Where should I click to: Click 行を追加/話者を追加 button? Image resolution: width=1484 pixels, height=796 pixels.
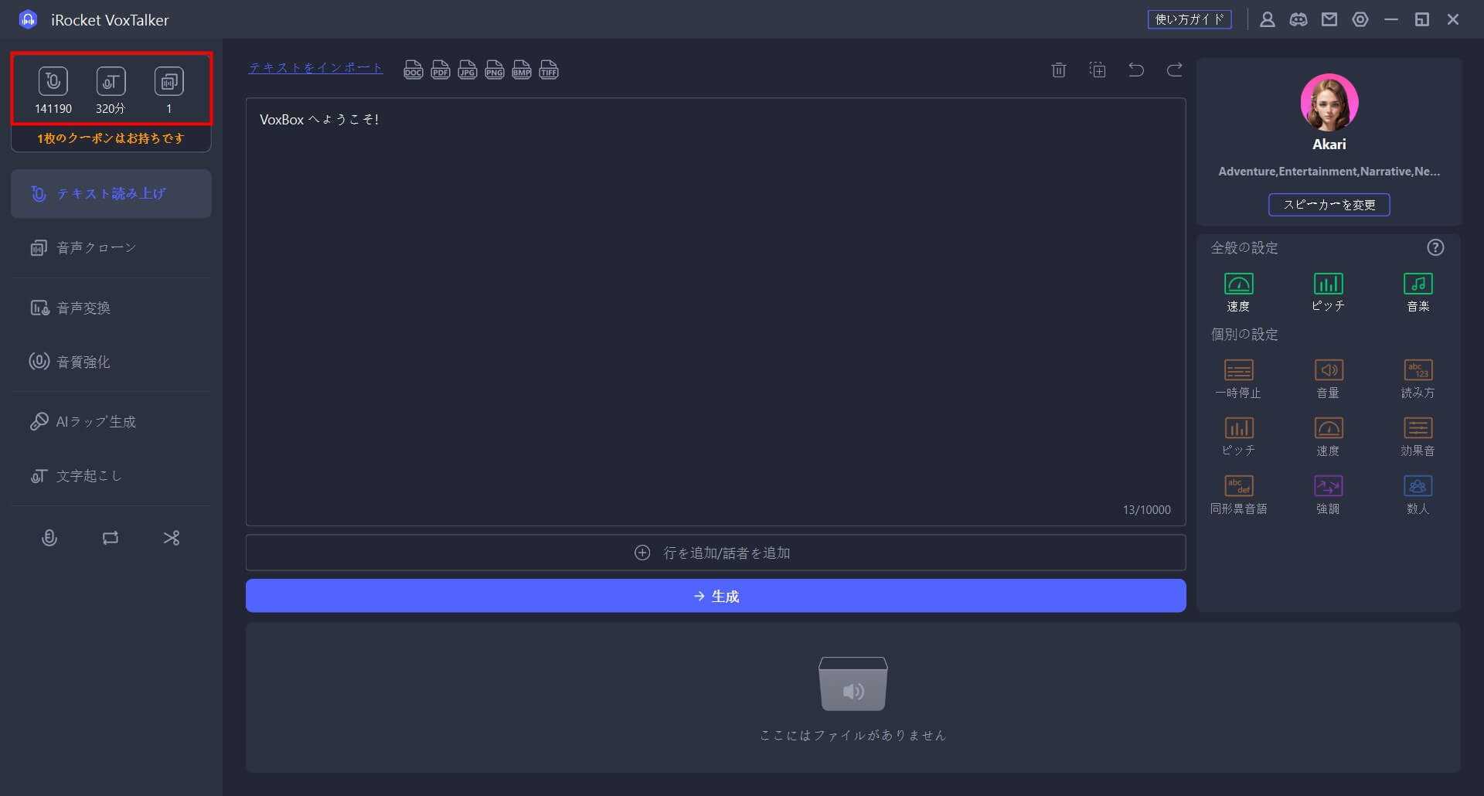716,553
